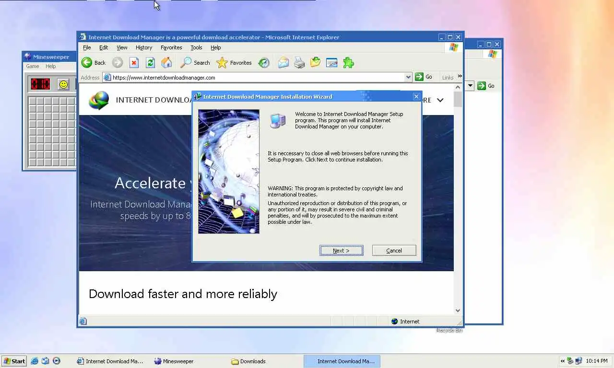Close the Installation Wizard dialog
Viewport: 614px width, 368px height.
pos(416,96)
